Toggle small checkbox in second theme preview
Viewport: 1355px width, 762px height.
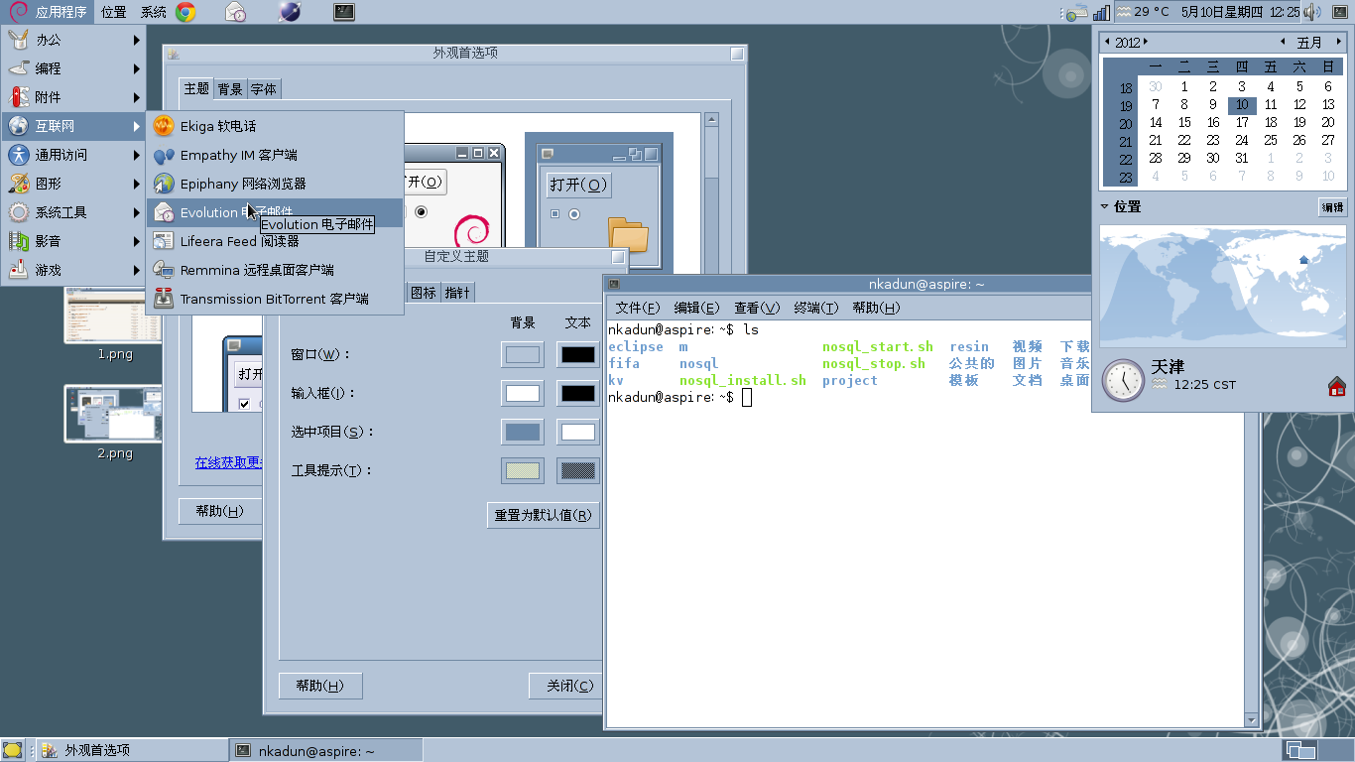coord(555,214)
